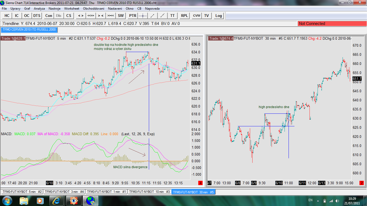This screenshot has height=206, width=367.
Task: Toggle the PTR pointer tool button
Action: (x=133, y=16)
